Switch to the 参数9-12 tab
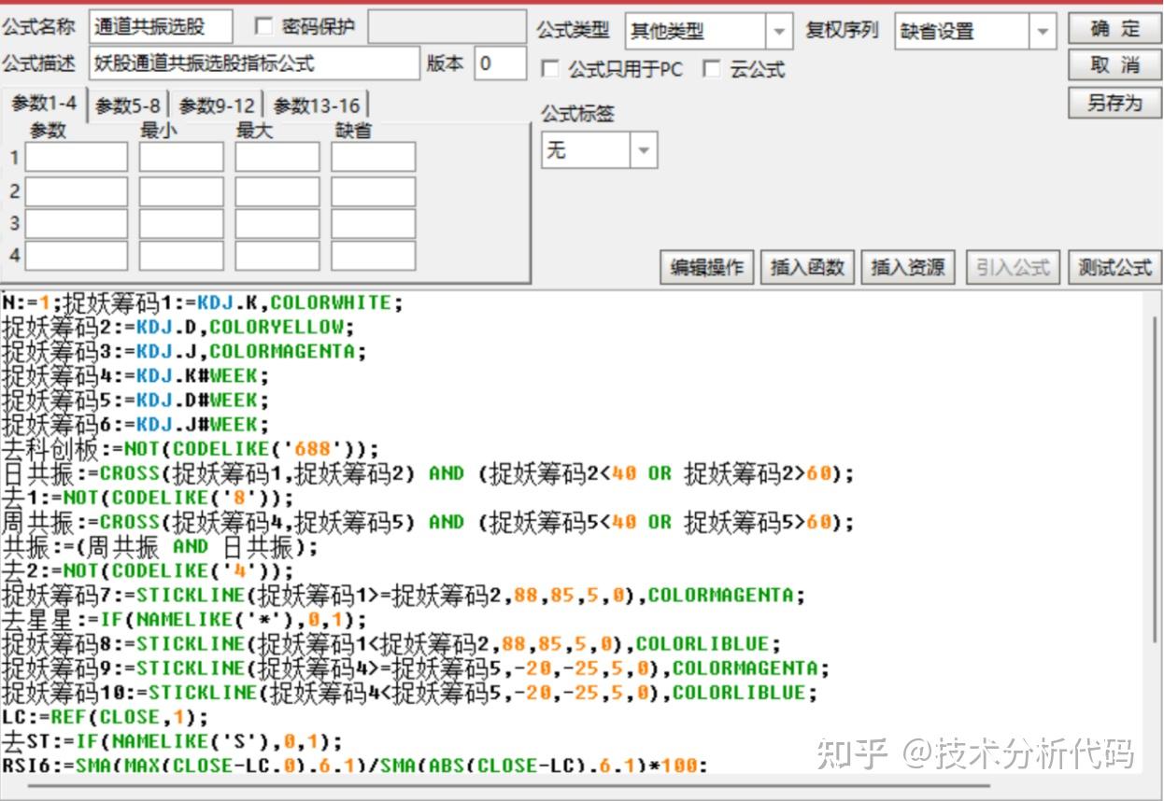This screenshot has height=801, width=1164. (x=217, y=105)
